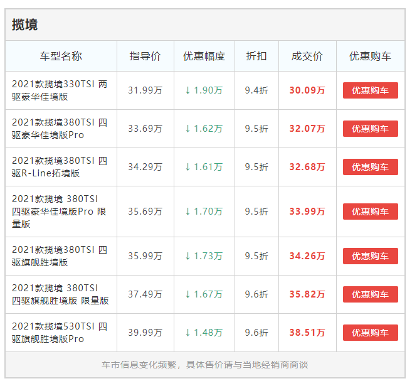Click 9.5折 in the 35.99万 row

[x=256, y=256]
